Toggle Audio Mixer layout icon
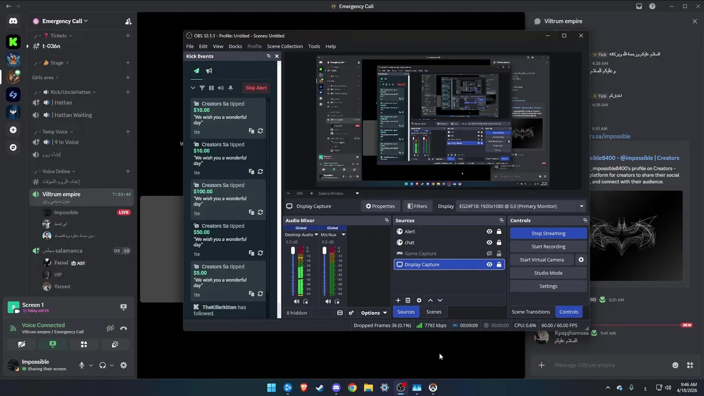This screenshot has width=704, height=396. [340, 313]
